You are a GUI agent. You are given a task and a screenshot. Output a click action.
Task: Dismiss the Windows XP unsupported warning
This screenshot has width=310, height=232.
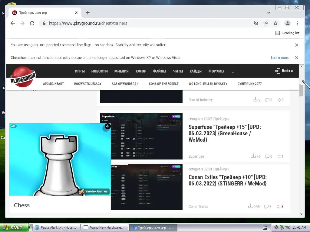coord(297,58)
